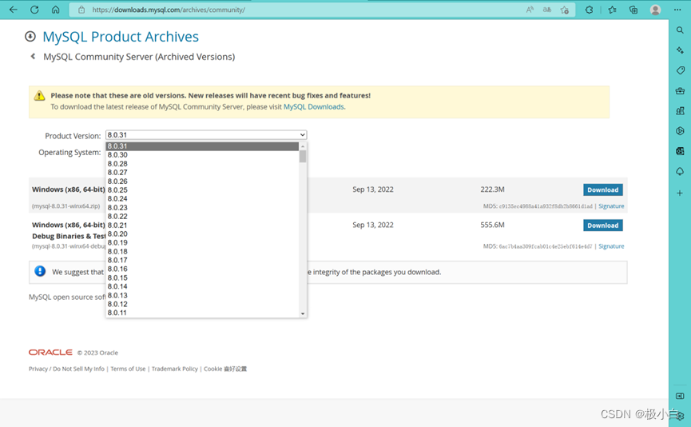Pick version 8.0.17 option

coord(202,260)
